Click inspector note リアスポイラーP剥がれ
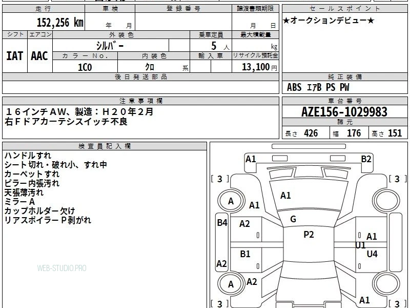410x308 pixels. click(x=48, y=220)
